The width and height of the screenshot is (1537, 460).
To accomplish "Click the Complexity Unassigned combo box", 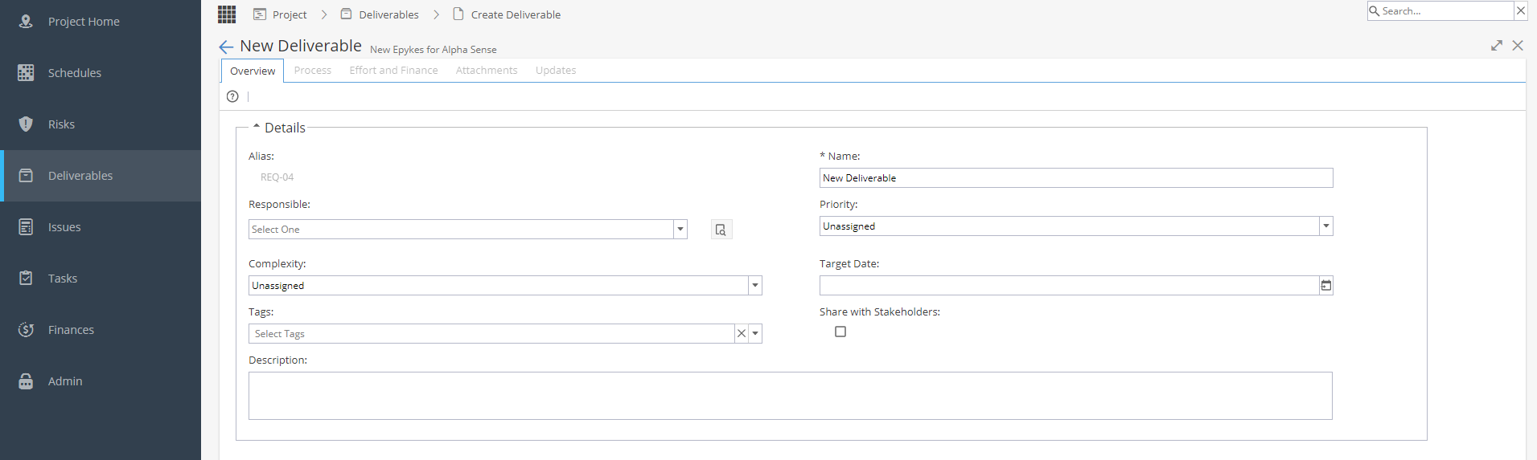I will coord(505,286).
